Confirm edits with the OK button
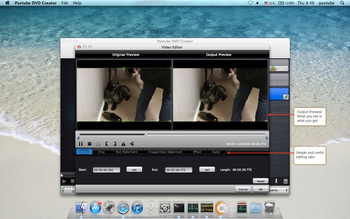 (x=260, y=189)
